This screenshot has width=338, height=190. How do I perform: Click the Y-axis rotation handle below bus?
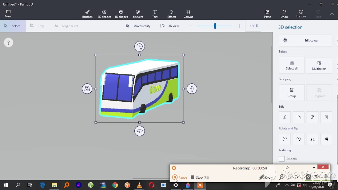[x=139, y=131]
